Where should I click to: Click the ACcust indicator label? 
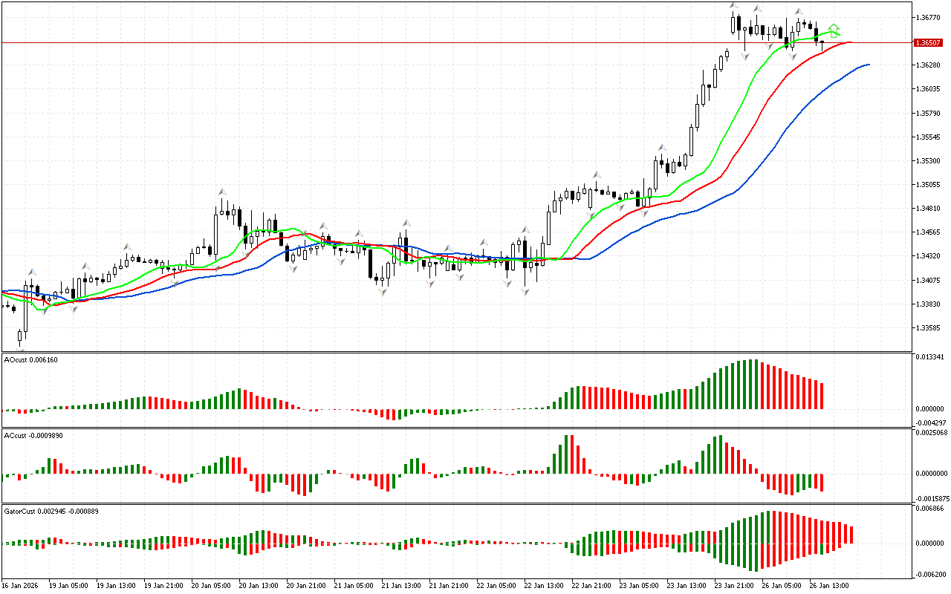pos(33,436)
